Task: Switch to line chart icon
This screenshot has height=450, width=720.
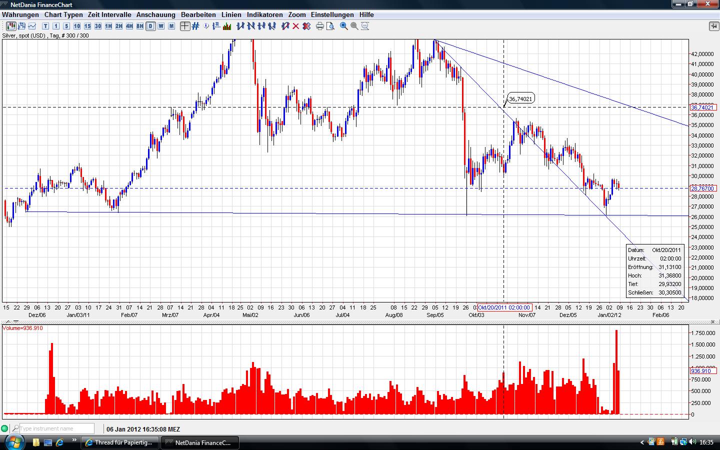Action: pos(33,26)
